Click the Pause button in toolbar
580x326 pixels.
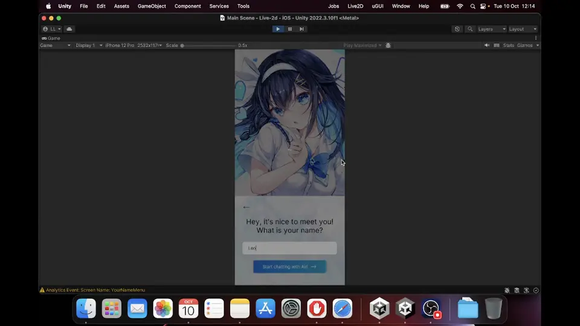click(x=290, y=29)
